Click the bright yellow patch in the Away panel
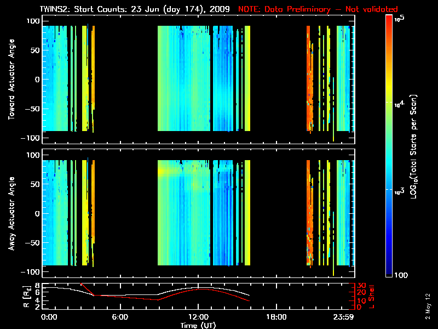 tap(163, 172)
